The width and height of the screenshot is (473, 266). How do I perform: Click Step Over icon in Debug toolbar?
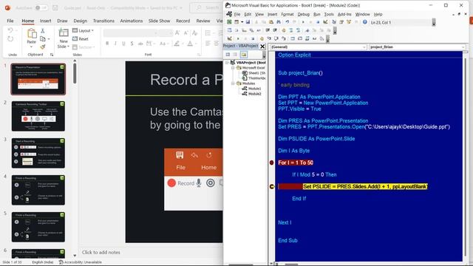pyautogui.click(x=276, y=38)
